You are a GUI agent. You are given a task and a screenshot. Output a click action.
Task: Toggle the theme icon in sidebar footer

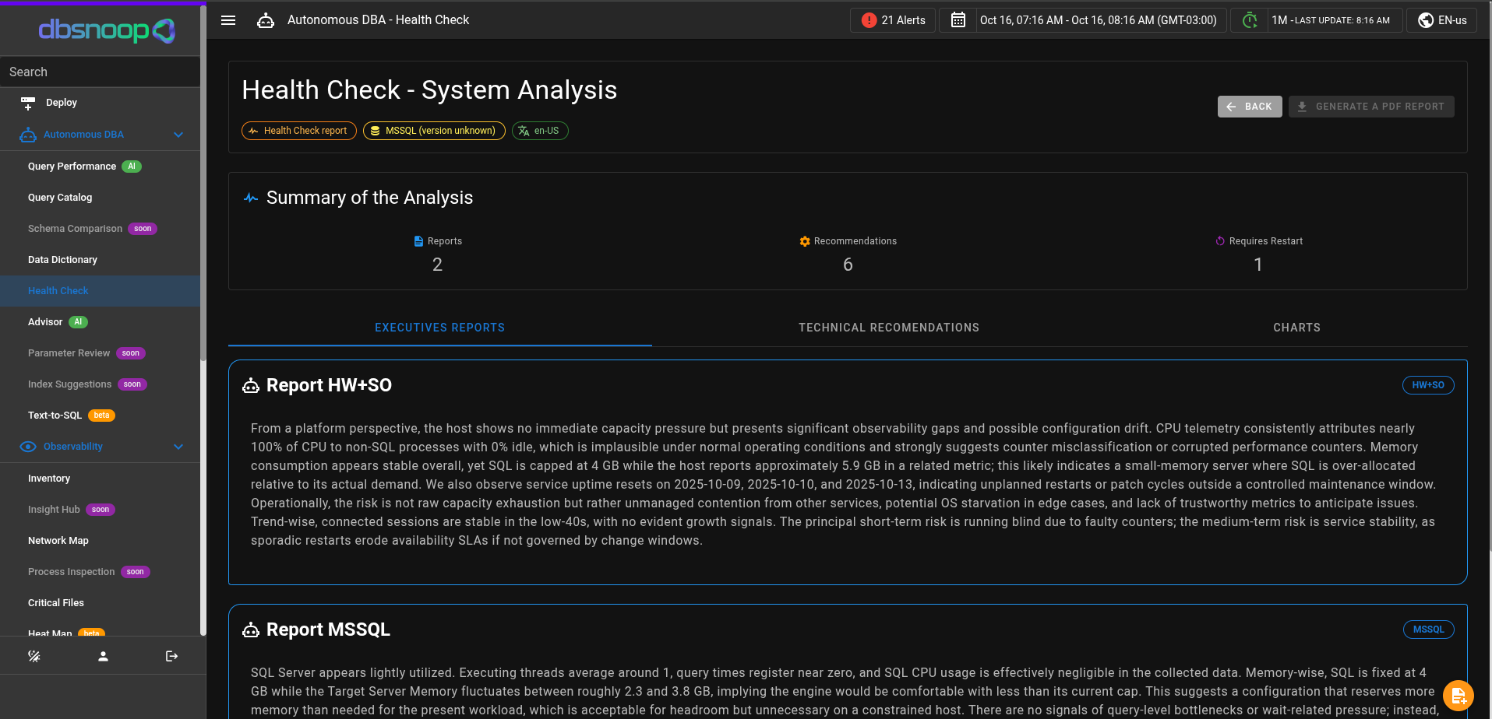[34, 657]
